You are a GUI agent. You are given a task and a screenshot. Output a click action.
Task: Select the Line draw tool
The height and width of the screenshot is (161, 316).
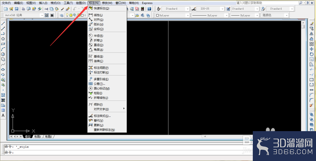pos(3,24)
